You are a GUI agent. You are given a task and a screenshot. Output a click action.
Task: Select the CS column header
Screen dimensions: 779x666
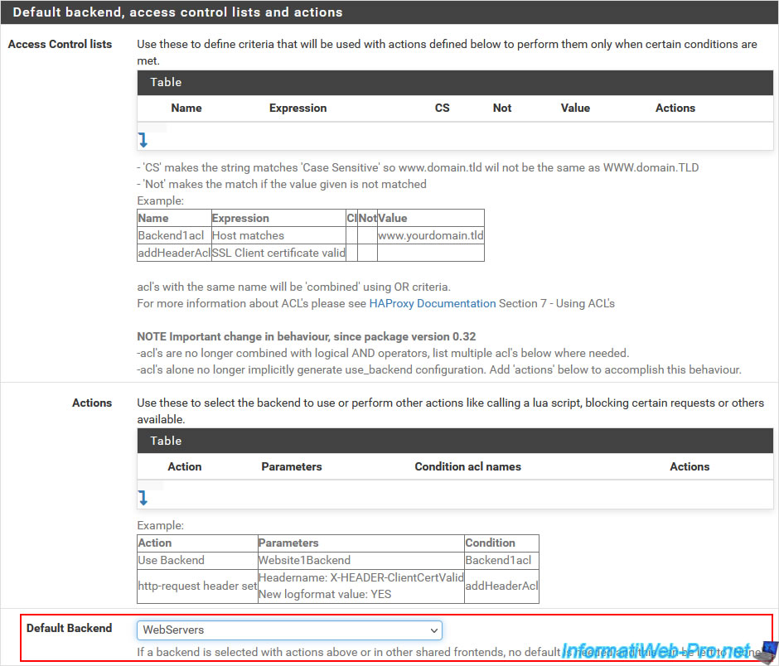point(443,109)
